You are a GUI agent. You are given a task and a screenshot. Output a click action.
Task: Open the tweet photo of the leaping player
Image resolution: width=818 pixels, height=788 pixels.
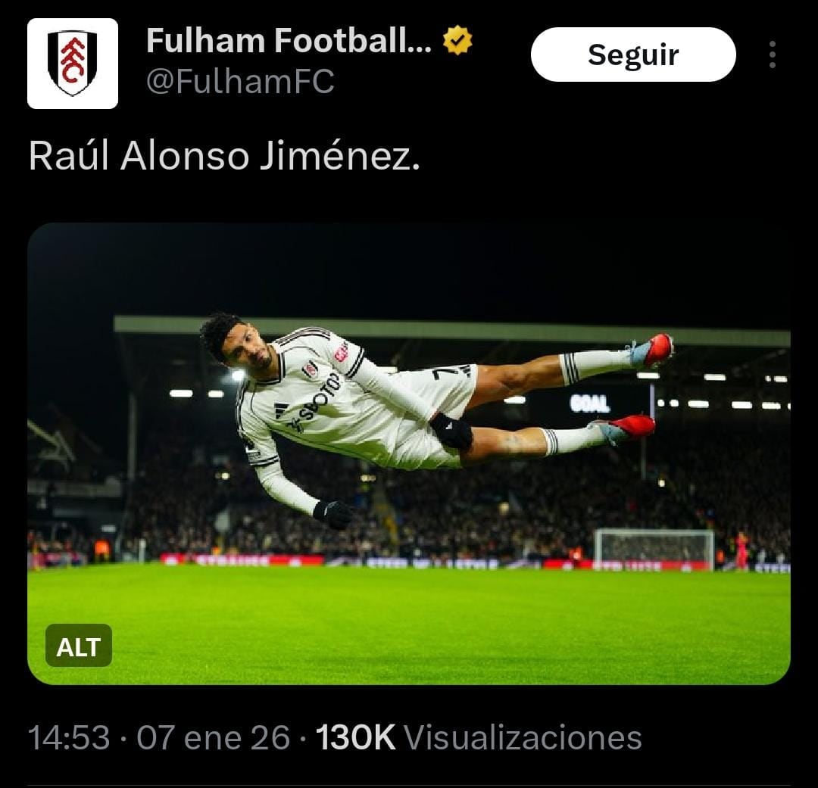click(408, 453)
